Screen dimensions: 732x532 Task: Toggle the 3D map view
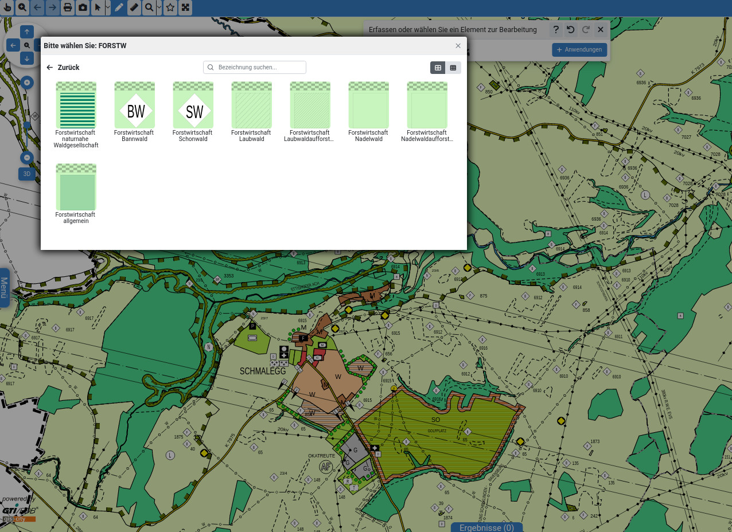pos(27,174)
